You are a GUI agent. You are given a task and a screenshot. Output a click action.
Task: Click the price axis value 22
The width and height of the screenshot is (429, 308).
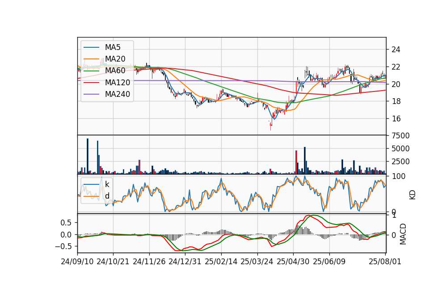click(396, 67)
